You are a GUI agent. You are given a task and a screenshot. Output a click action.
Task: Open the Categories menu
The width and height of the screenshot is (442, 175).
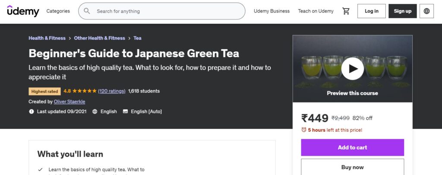tap(58, 11)
